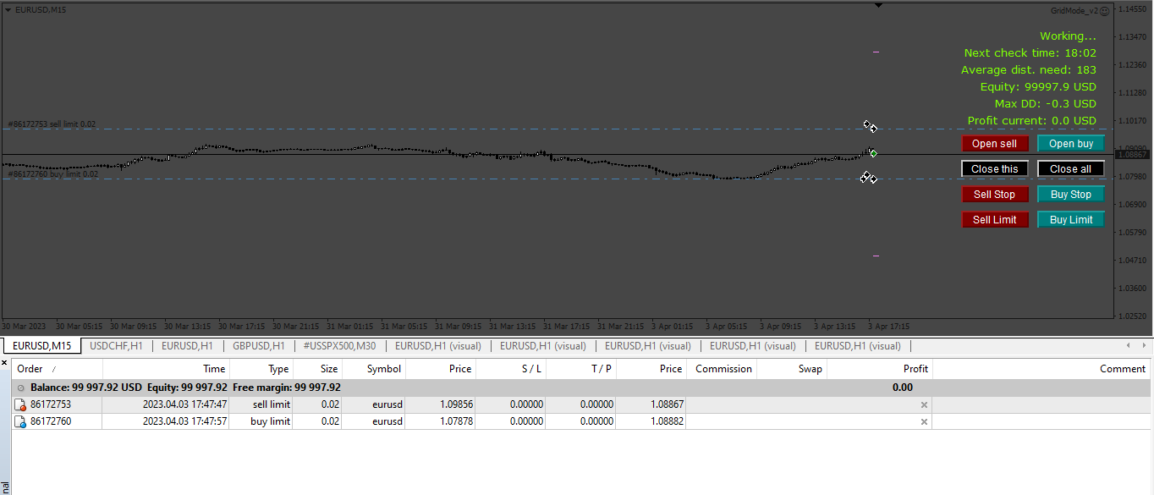1154x495 pixels.
Task: Close the terminal panel with the x
Action: coord(4,362)
